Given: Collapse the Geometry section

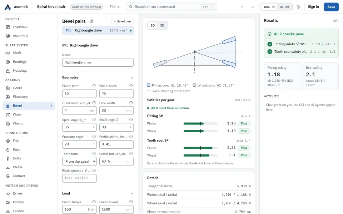Looking at the screenshot, I should pyautogui.click(x=131, y=78).
